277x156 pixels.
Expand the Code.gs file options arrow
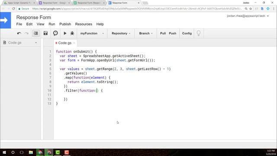pos(36,42)
